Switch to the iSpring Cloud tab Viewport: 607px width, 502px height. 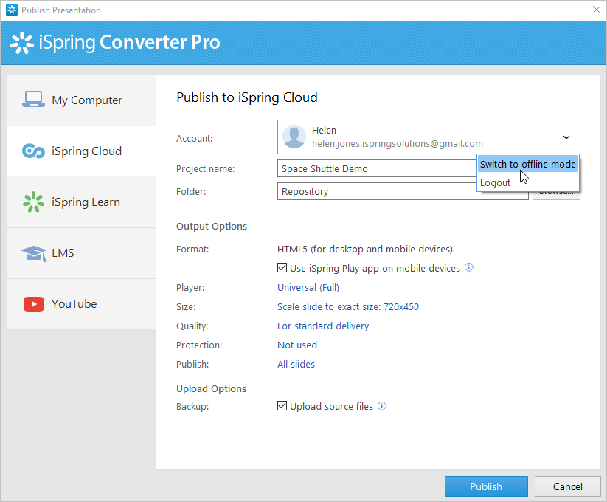tap(82, 151)
